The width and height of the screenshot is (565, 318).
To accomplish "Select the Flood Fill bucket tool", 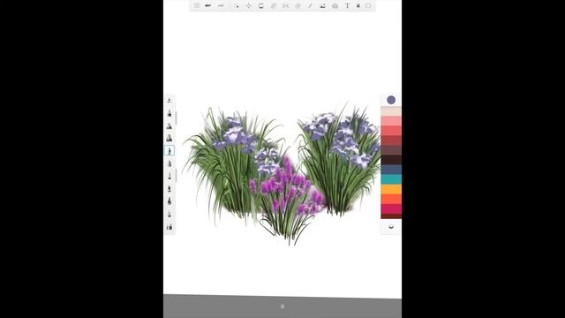I will tap(261, 6).
